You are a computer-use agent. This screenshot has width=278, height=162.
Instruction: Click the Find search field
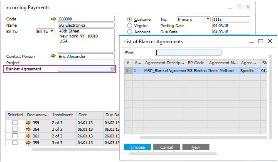click(x=188, y=53)
